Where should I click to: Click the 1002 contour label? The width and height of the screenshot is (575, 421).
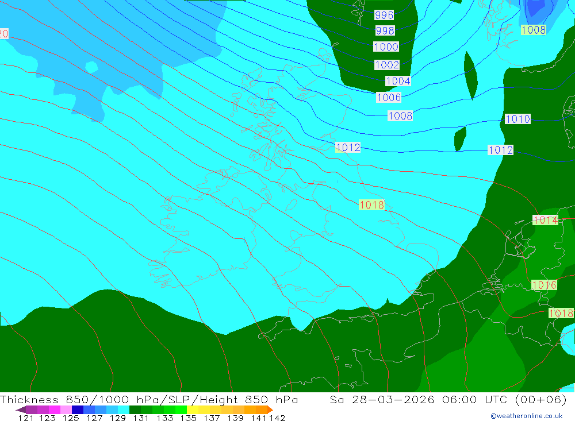pos(387,65)
